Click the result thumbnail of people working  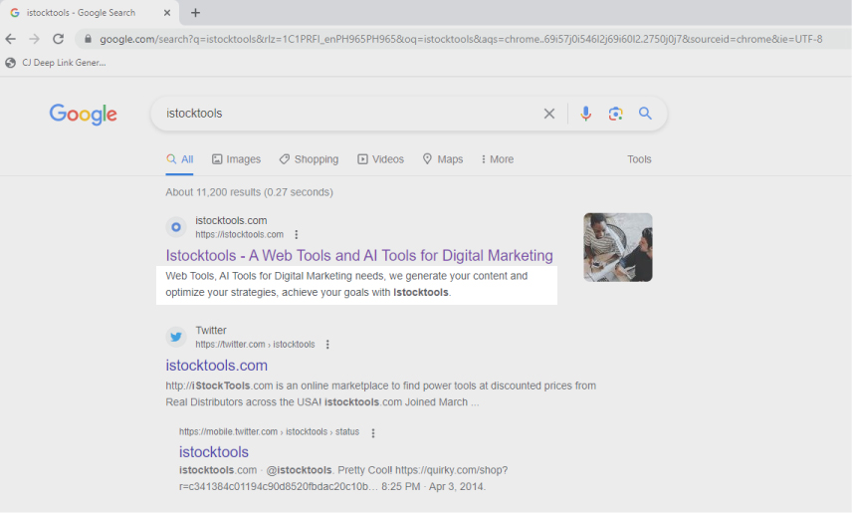618,247
